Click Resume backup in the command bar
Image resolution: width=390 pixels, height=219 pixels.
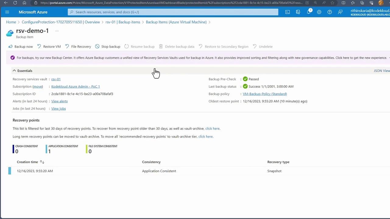point(140,47)
